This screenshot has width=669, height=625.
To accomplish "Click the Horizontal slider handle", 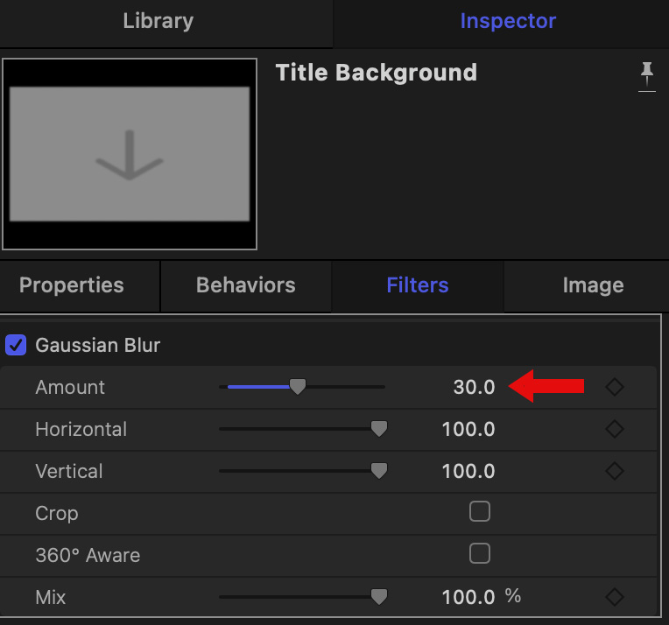I will (x=379, y=429).
